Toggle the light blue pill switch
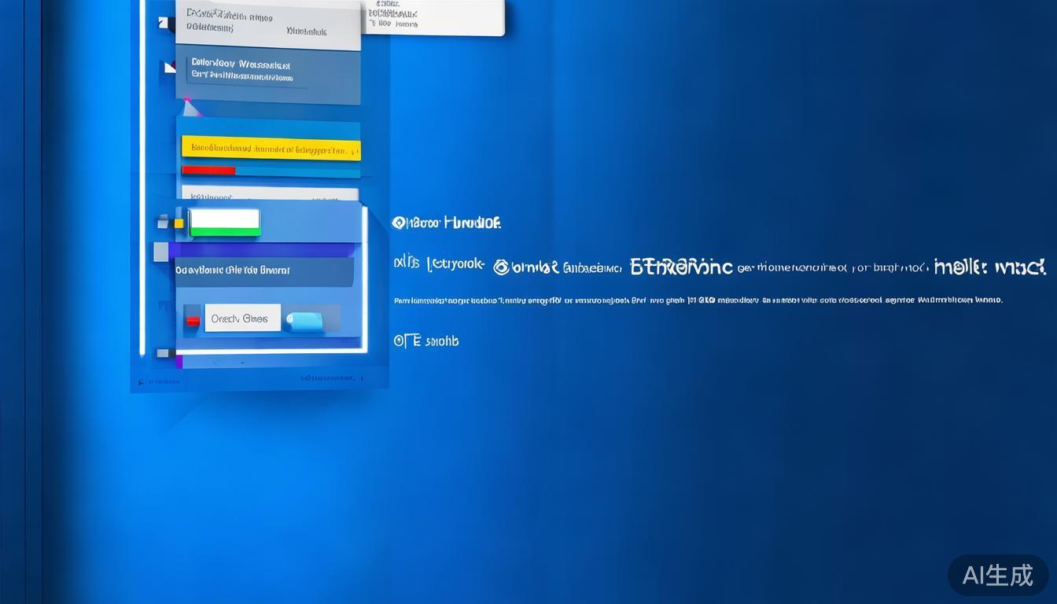This screenshot has height=604, width=1057. point(304,319)
